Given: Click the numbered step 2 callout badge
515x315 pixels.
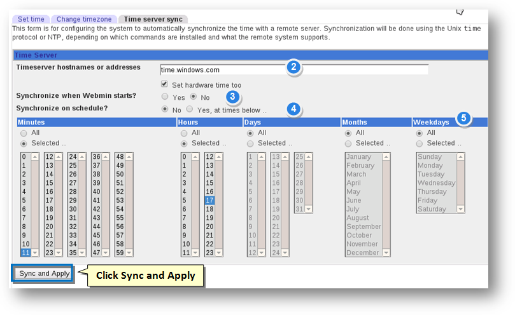Looking at the screenshot, I should (293, 67).
